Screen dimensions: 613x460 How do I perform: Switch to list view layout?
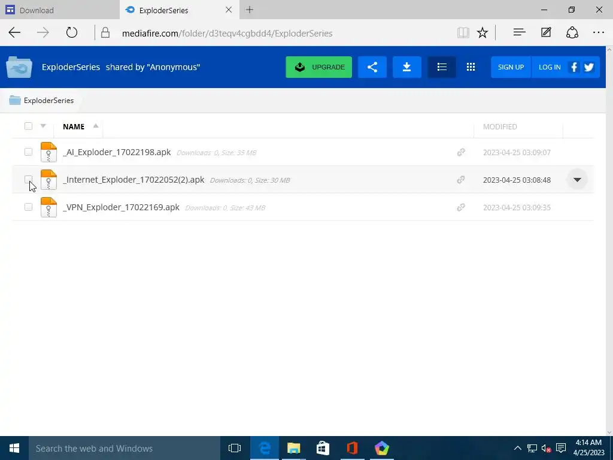[x=442, y=67]
